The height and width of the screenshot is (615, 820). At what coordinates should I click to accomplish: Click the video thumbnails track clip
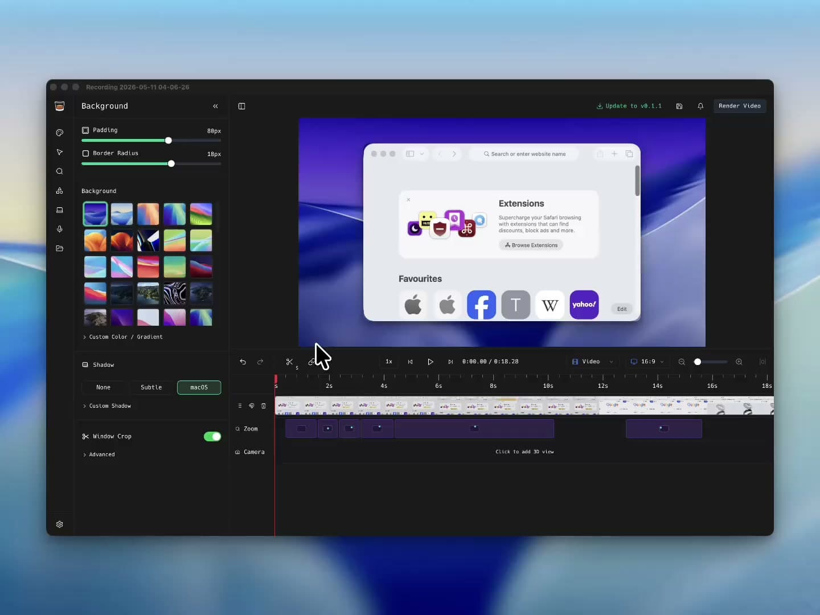pos(524,405)
